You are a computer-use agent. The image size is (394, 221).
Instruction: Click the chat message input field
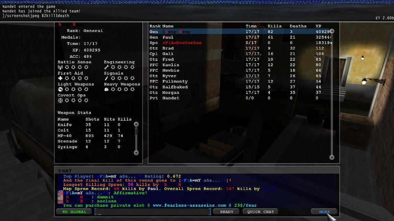(x=153, y=212)
